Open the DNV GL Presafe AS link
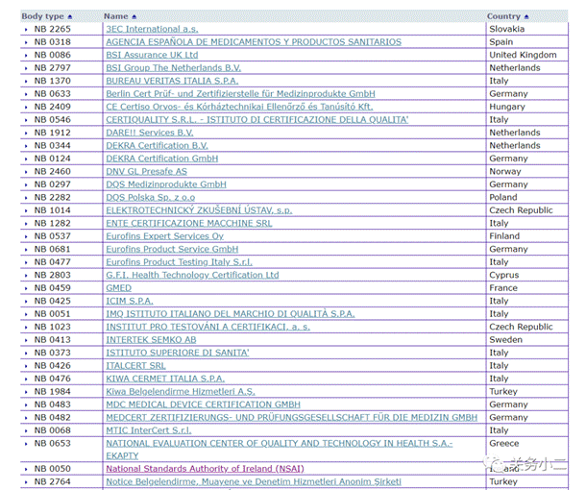 [147, 171]
